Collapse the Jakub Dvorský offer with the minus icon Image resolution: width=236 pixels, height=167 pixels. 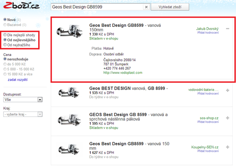point(227,29)
